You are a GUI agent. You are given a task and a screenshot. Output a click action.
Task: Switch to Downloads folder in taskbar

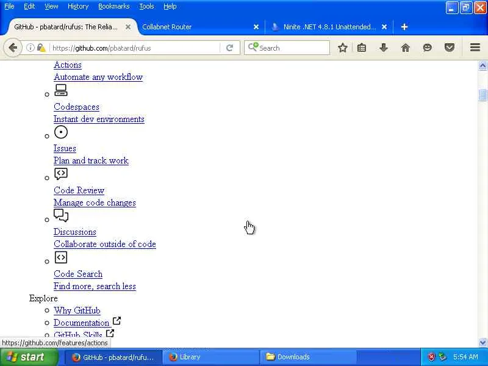(309, 357)
